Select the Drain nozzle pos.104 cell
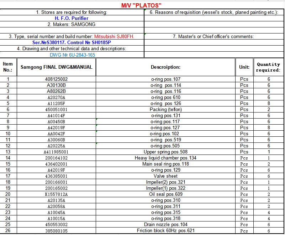This screenshot has width=285, height=235. tap(165, 224)
